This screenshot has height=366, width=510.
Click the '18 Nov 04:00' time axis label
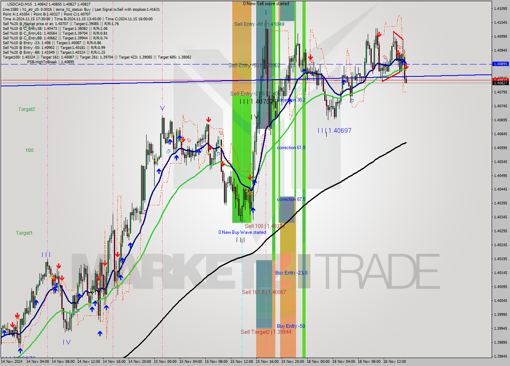[344, 362]
